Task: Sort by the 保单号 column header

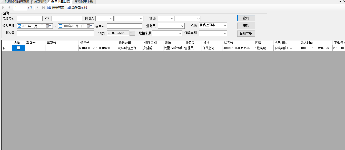Action: 98,43
